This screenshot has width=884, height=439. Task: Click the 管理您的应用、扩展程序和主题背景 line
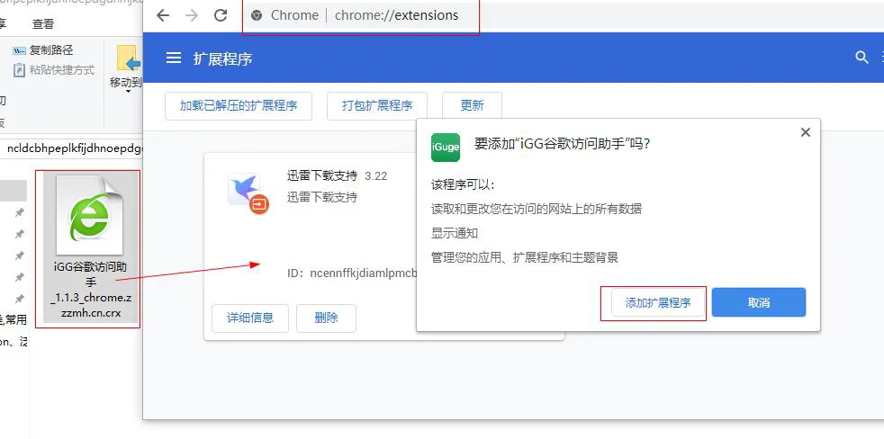point(524,258)
